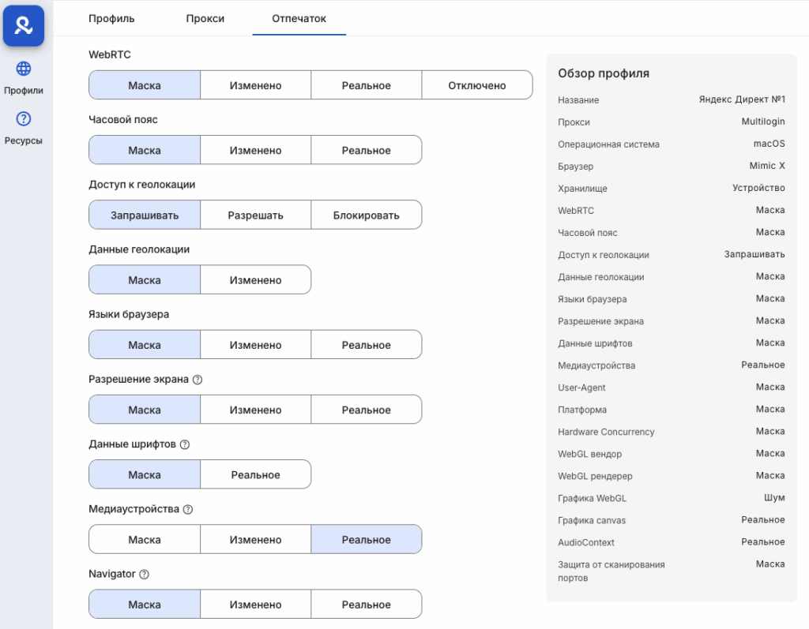Set Navigator to Изменено
This screenshot has width=809, height=629.
pyautogui.click(x=255, y=605)
